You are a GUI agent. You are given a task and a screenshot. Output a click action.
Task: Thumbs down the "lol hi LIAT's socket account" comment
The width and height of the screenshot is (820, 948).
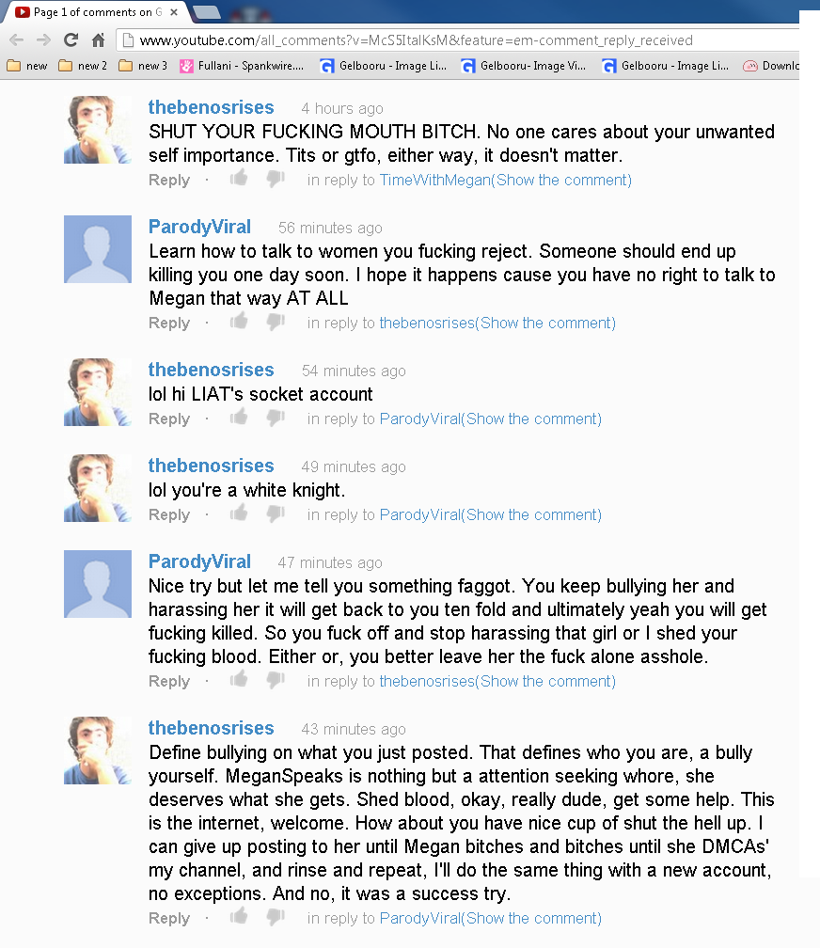pos(275,418)
